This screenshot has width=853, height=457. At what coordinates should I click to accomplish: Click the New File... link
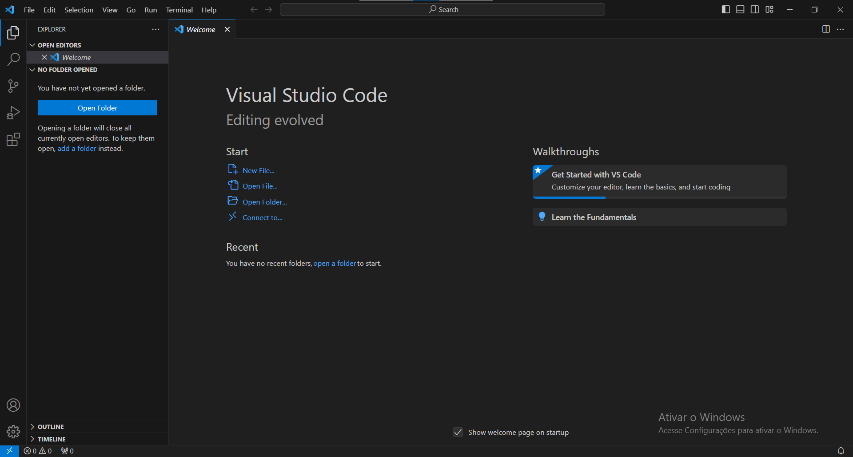coord(259,170)
